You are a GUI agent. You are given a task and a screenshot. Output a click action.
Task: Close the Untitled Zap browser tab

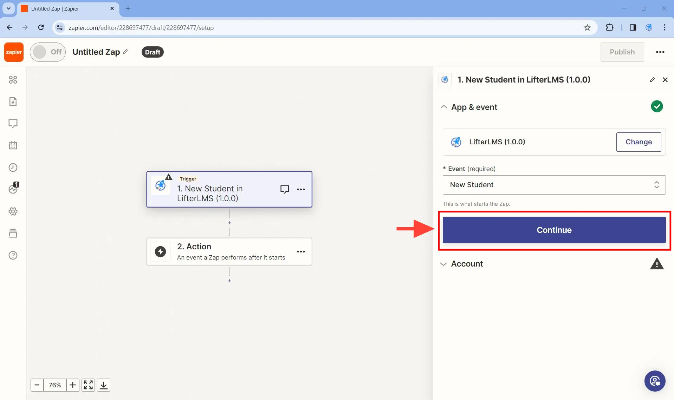click(112, 8)
